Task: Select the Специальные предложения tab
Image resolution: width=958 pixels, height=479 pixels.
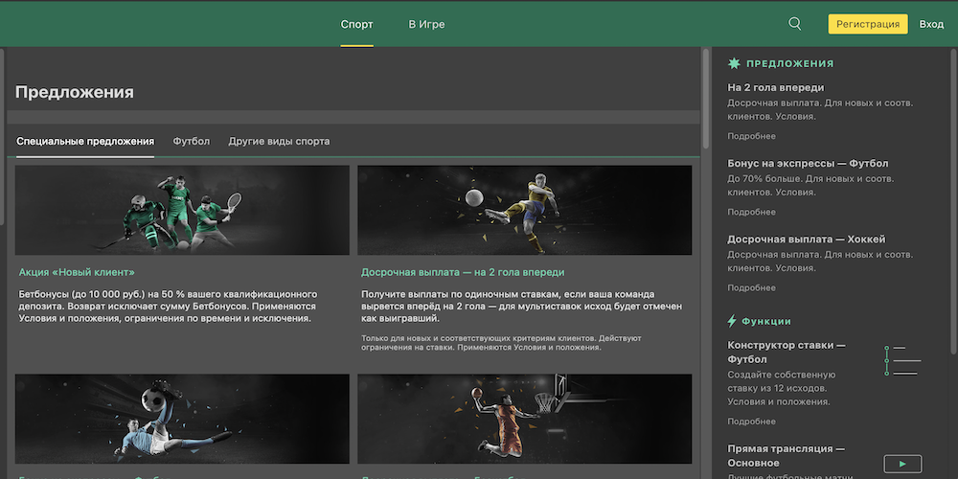Action: [85, 141]
